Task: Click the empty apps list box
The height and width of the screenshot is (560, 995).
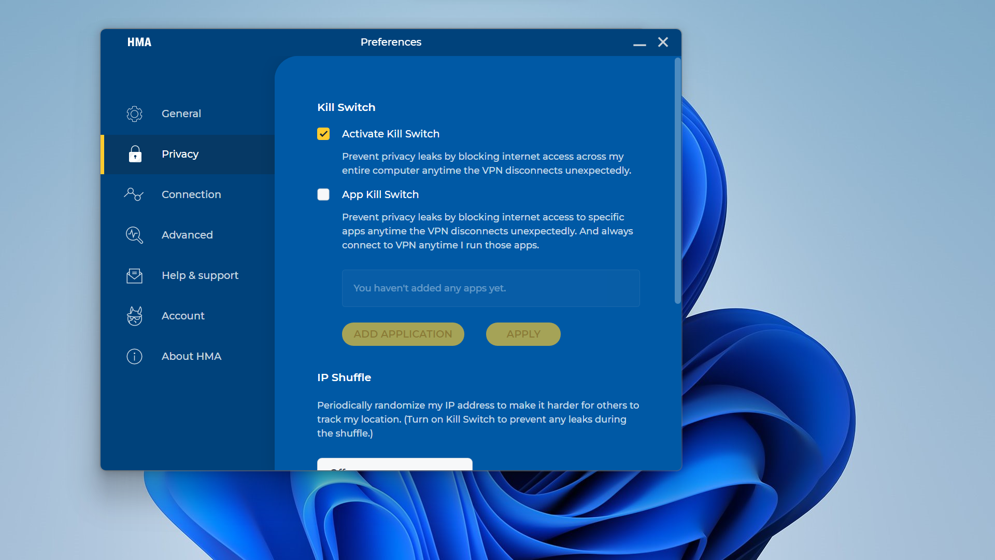Action: click(x=491, y=288)
